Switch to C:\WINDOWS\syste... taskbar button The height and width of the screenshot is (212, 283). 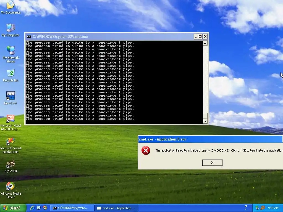pyautogui.click(x=72, y=208)
